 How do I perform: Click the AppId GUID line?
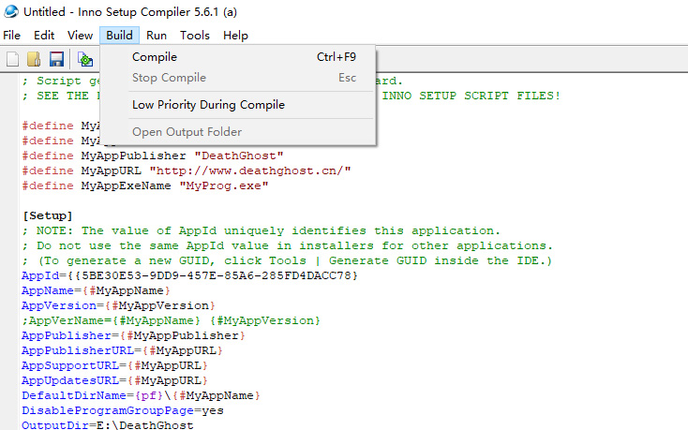pos(189,275)
